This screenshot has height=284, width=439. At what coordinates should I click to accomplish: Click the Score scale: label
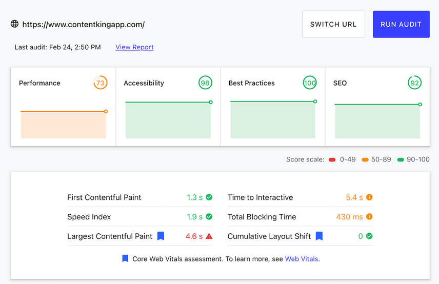(x=305, y=159)
